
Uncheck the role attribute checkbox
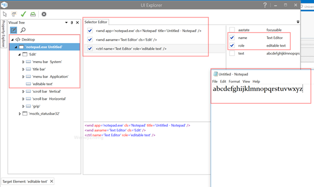pos(232,46)
